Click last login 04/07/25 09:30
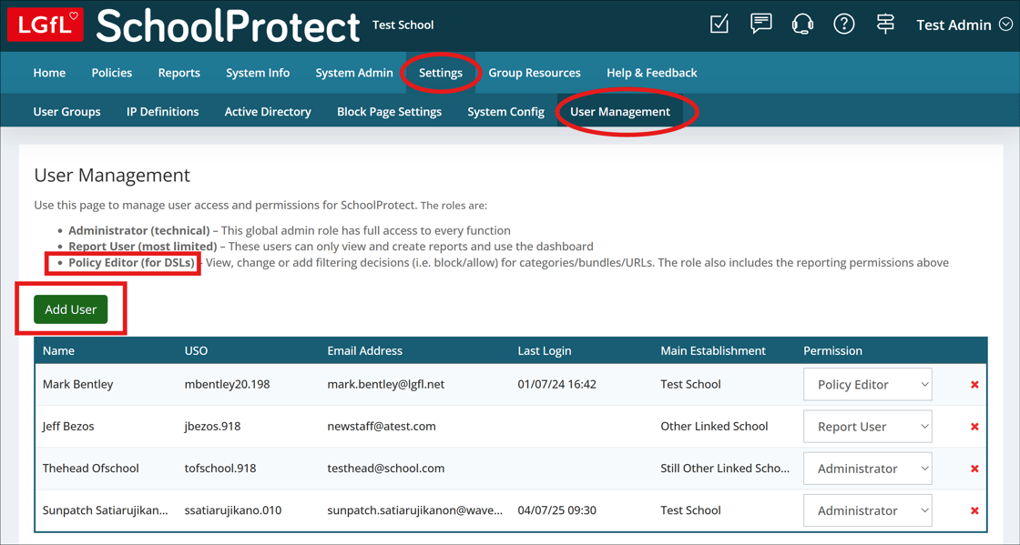Image resolution: width=1020 pixels, height=545 pixels. pyautogui.click(x=556, y=510)
